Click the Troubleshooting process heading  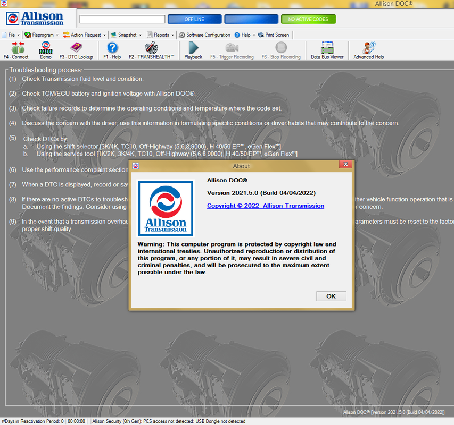coord(46,70)
